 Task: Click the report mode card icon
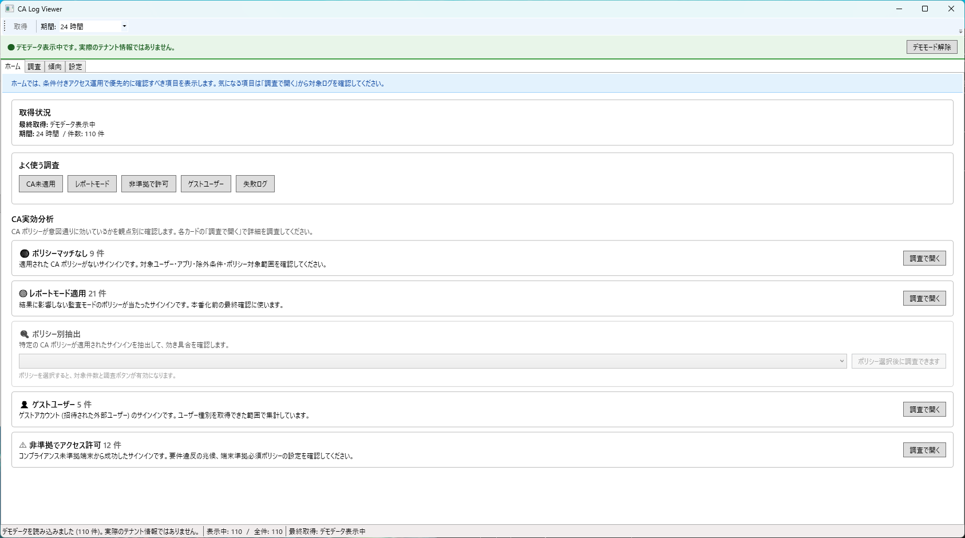point(23,294)
